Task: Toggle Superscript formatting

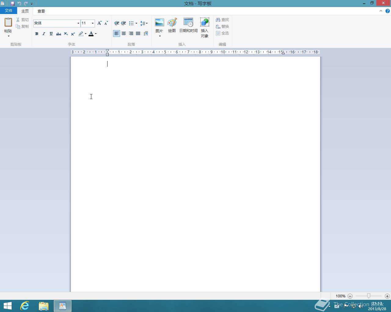Action: pyautogui.click(x=73, y=34)
